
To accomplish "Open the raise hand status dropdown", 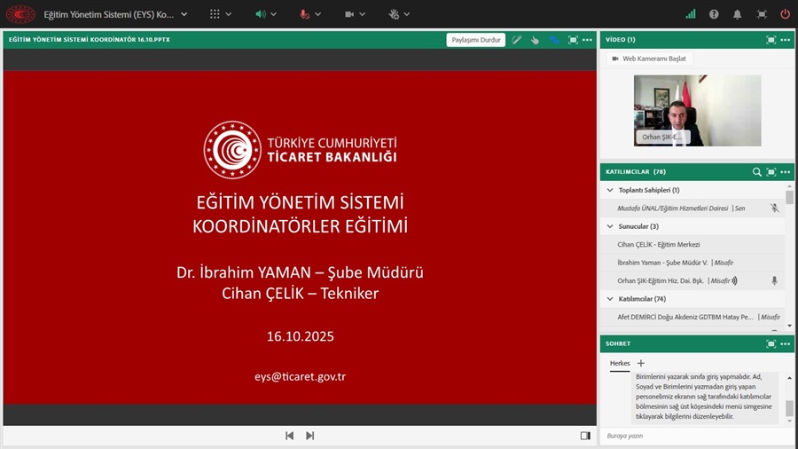I will pos(394,14).
